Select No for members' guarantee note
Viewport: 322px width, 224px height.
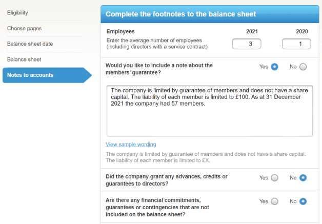[x=303, y=67]
